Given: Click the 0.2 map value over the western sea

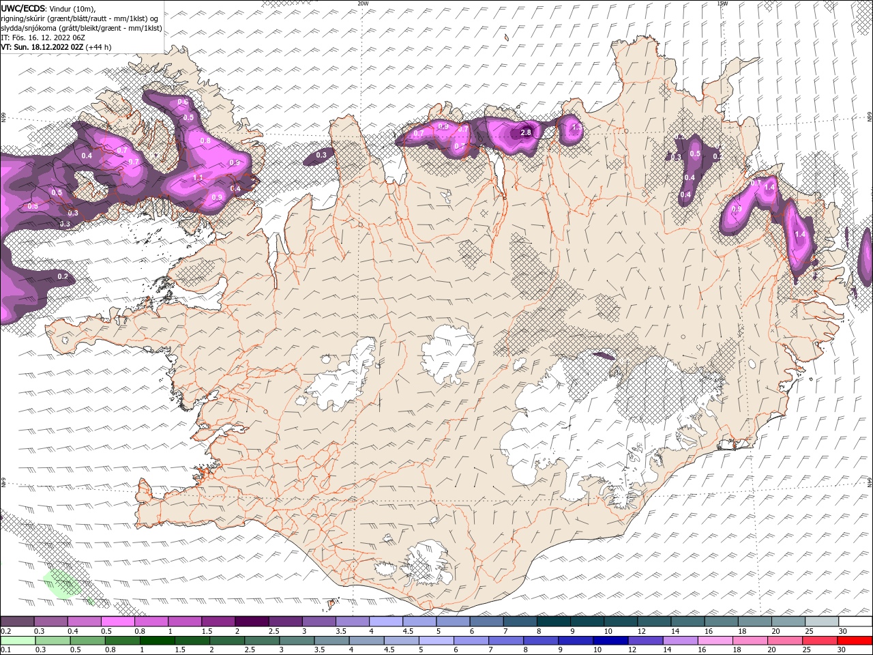Looking at the screenshot, I should coord(63,276).
